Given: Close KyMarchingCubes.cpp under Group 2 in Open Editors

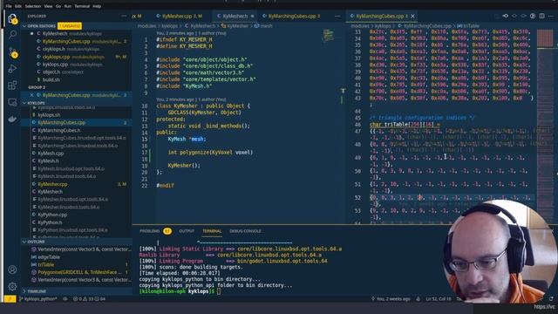Looking at the screenshot, I should pyautogui.click(x=32, y=95).
